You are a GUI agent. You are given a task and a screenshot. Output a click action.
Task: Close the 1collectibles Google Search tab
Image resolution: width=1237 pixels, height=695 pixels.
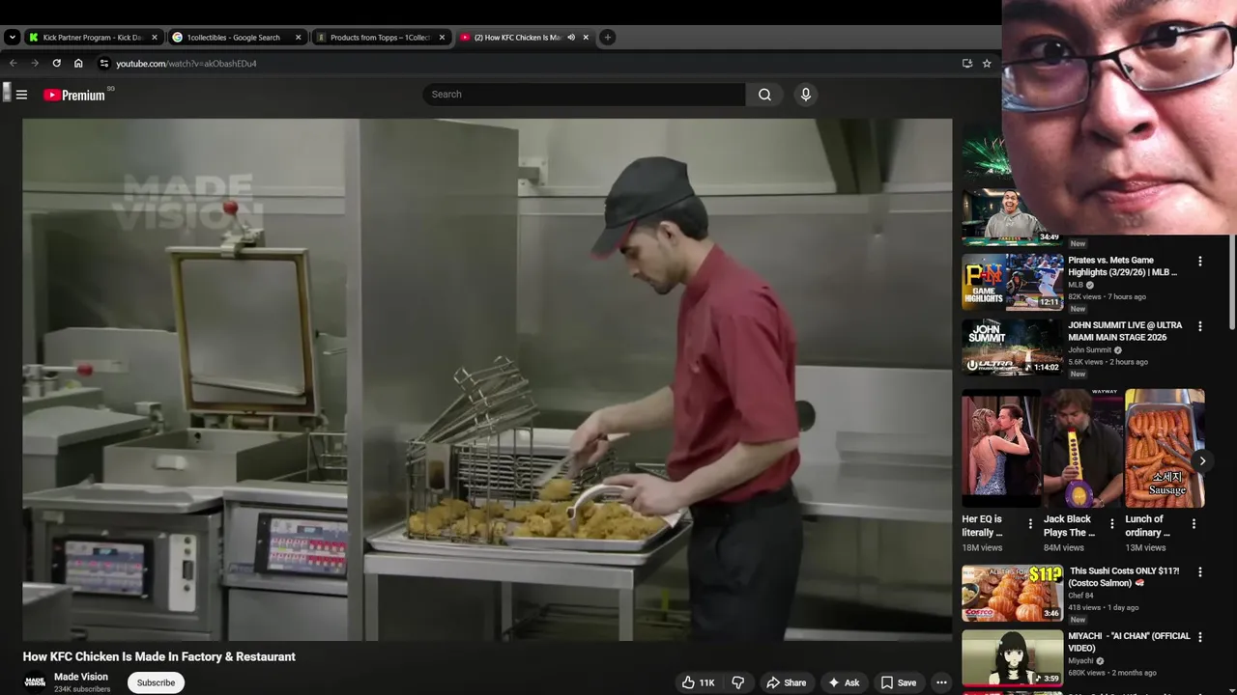298,38
